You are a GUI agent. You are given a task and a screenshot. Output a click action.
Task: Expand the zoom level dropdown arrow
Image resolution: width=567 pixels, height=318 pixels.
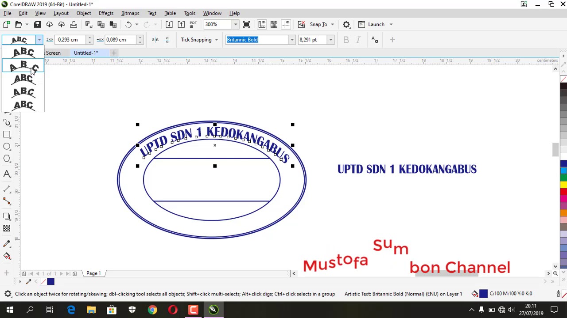(236, 24)
